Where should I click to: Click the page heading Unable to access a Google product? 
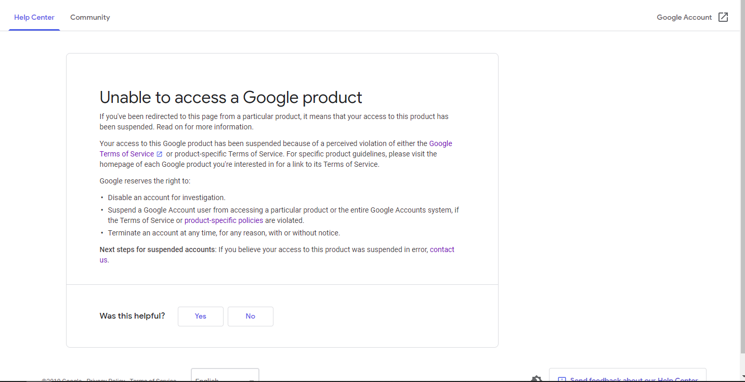click(230, 97)
